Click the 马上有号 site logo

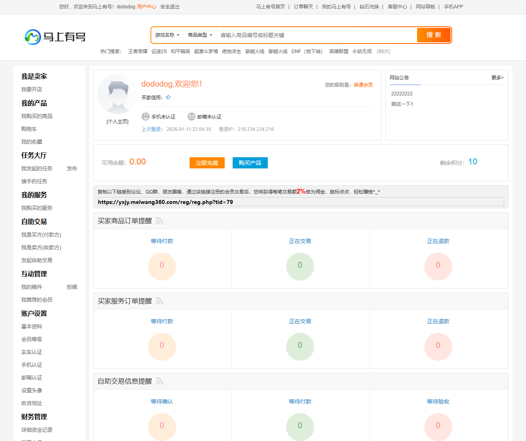click(x=55, y=37)
